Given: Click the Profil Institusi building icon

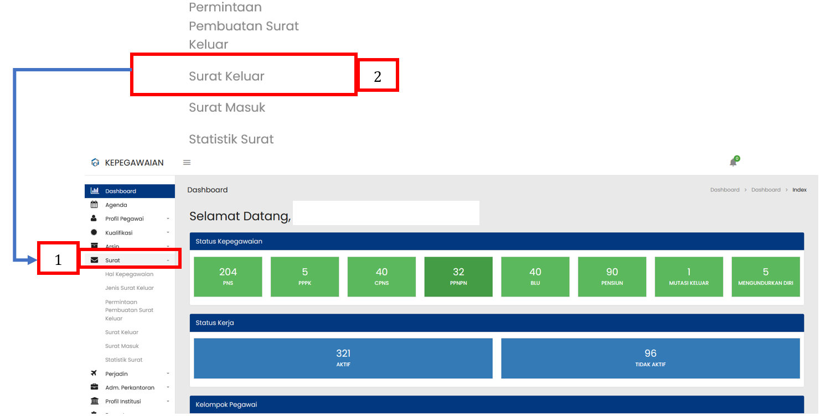Looking at the screenshot, I should [x=94, y=401].
